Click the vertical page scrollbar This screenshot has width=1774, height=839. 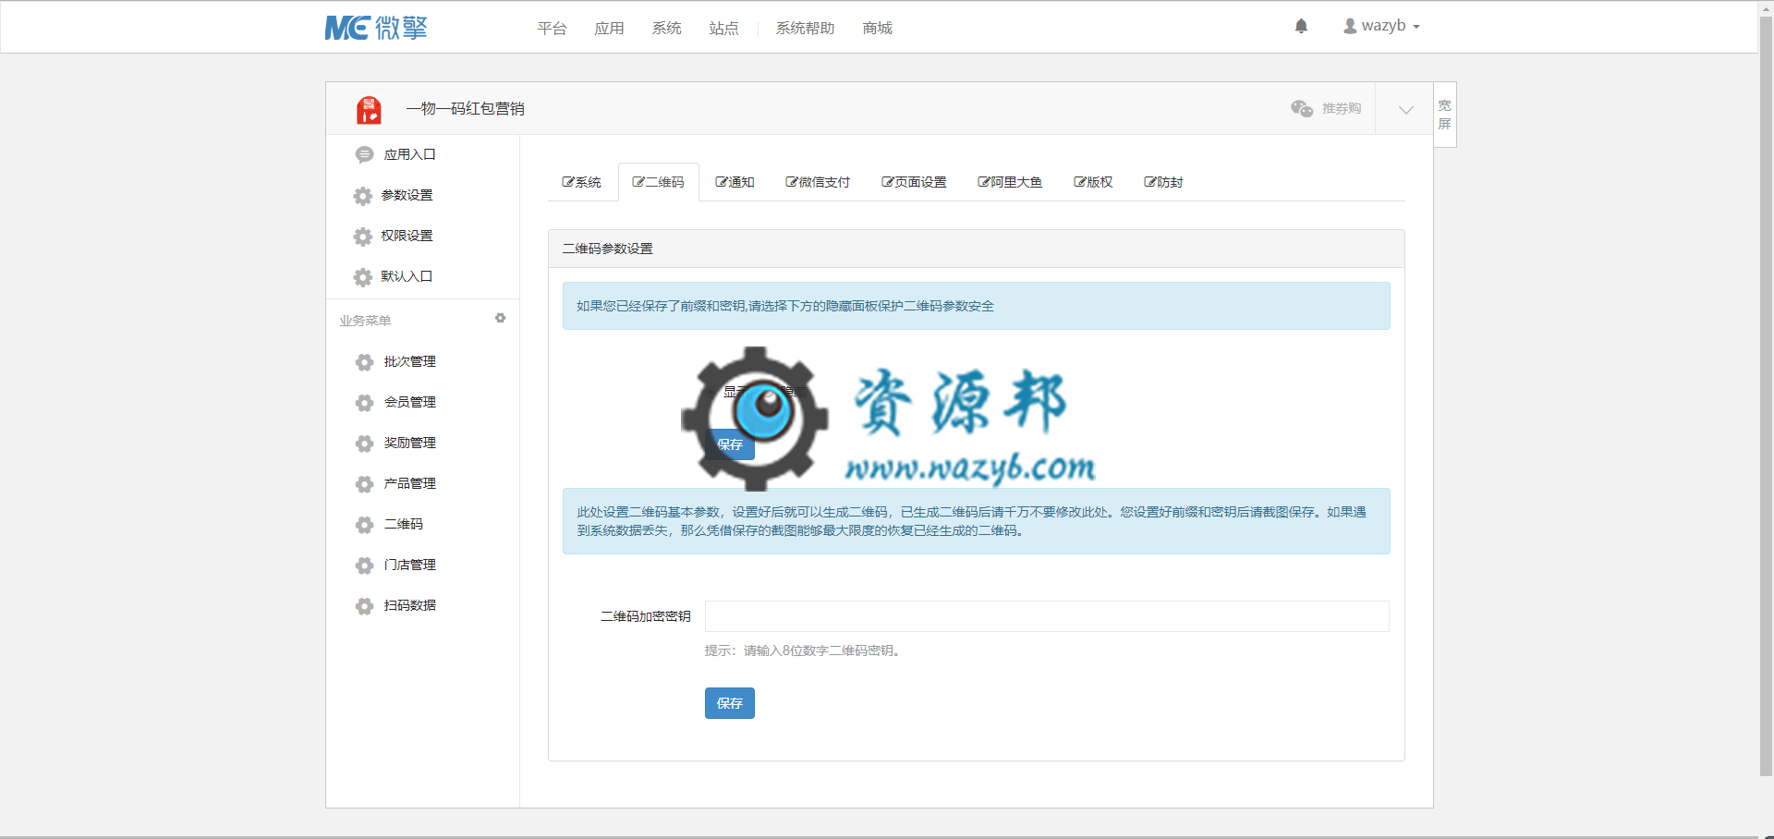1766,397
